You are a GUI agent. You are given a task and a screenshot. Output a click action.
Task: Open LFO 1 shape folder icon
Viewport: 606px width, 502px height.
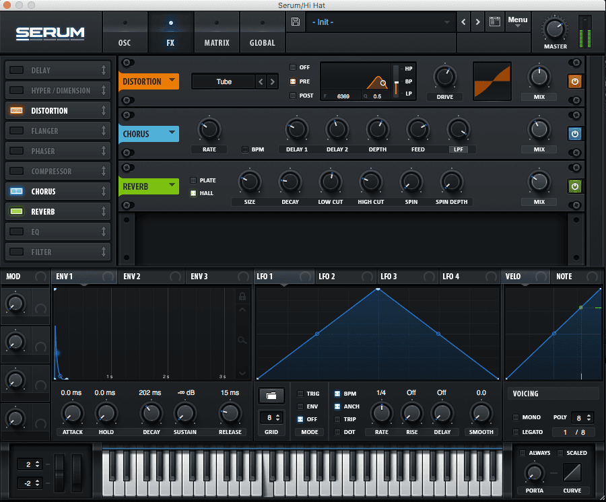click(x=271, y=396)
